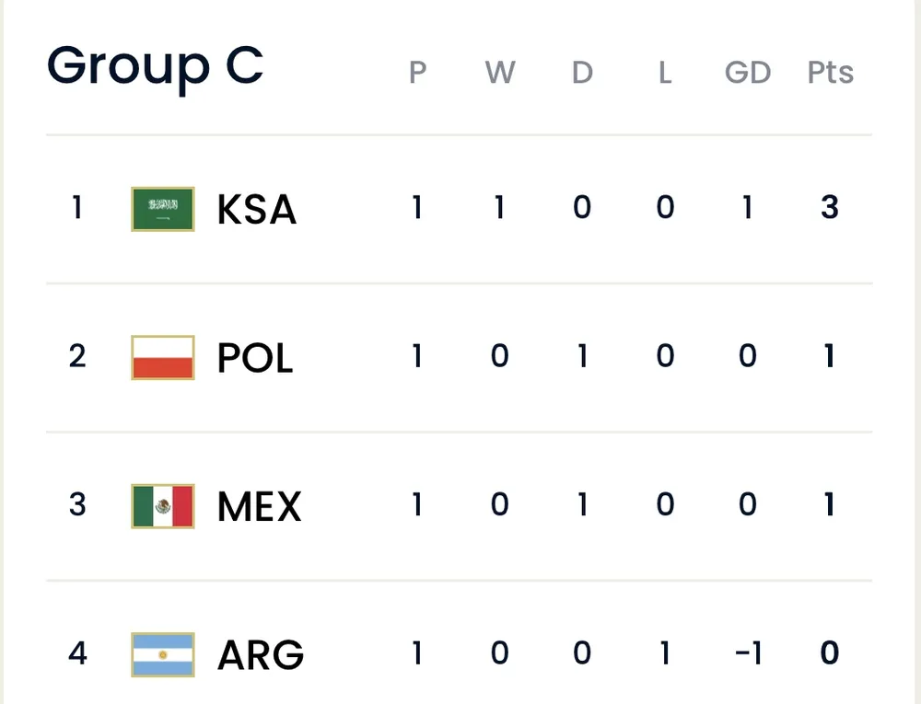Click Poland's points value

(830, 356)
